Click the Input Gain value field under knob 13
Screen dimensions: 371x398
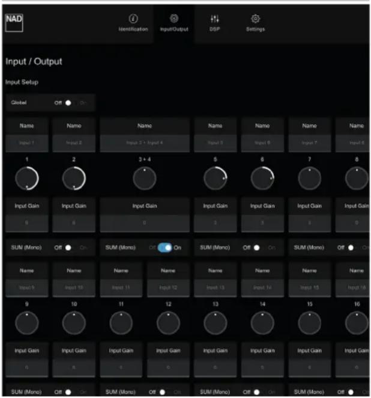coord(215,368)
